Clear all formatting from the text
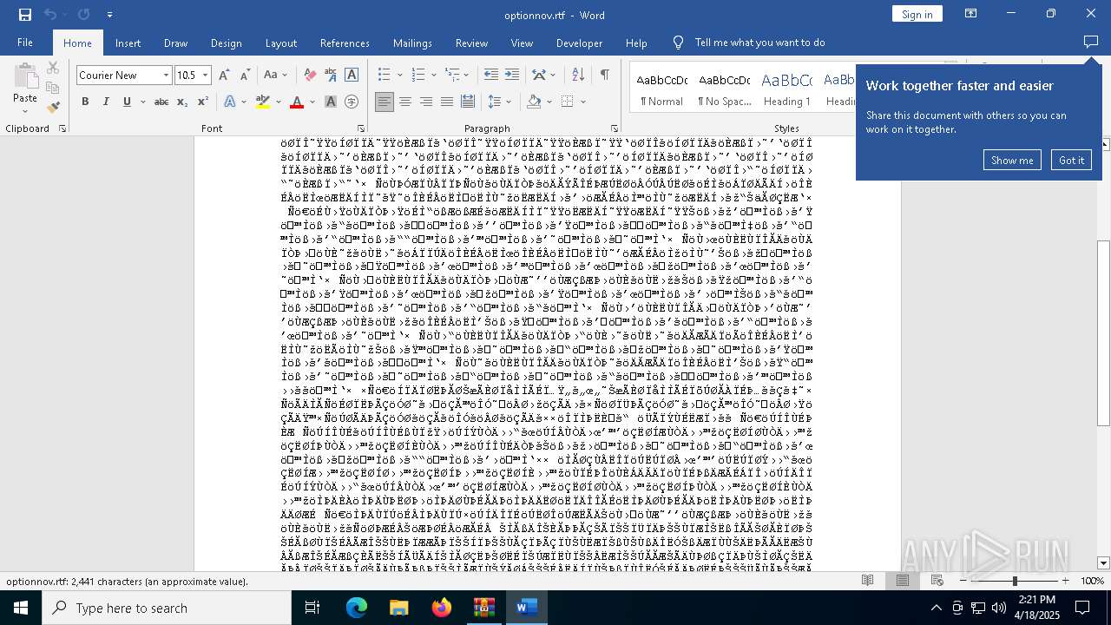 309,76
